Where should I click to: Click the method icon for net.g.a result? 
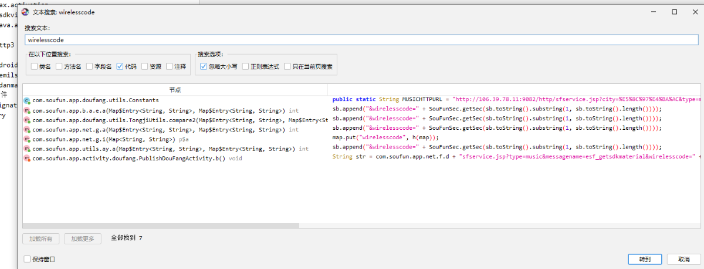(x=27, y=130)
